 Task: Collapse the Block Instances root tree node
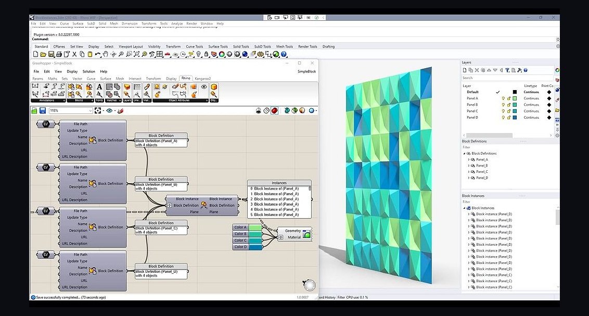pos(464,208)
